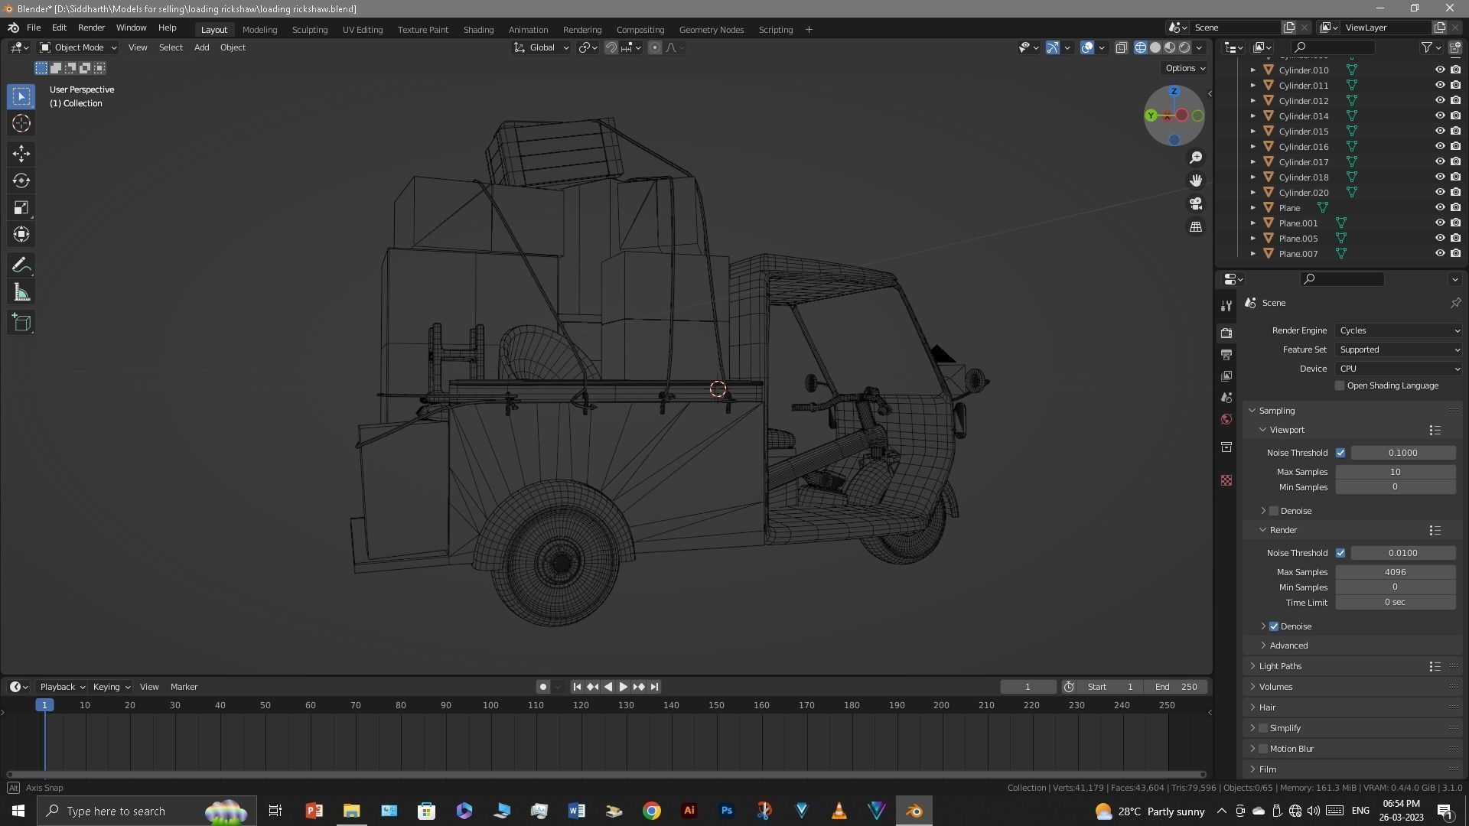1469x826 pixels.
Task: Disable Viewport Noise Threshold checkbox
Action: click(x=1340, y=453)
